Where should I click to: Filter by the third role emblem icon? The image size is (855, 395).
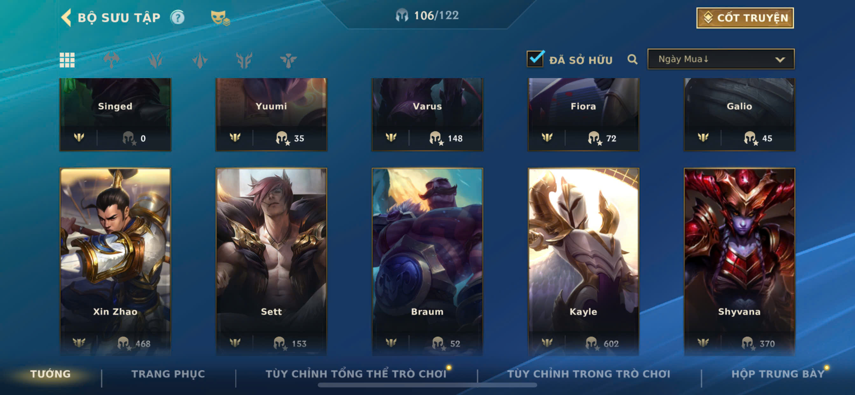(x=200, y=60)
